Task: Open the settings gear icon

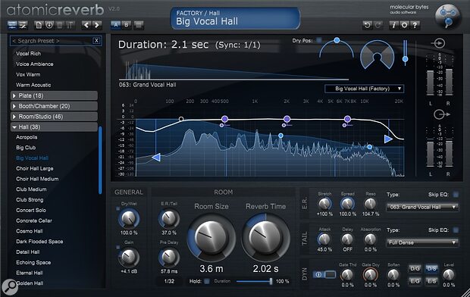Action: tap(404, 25)
